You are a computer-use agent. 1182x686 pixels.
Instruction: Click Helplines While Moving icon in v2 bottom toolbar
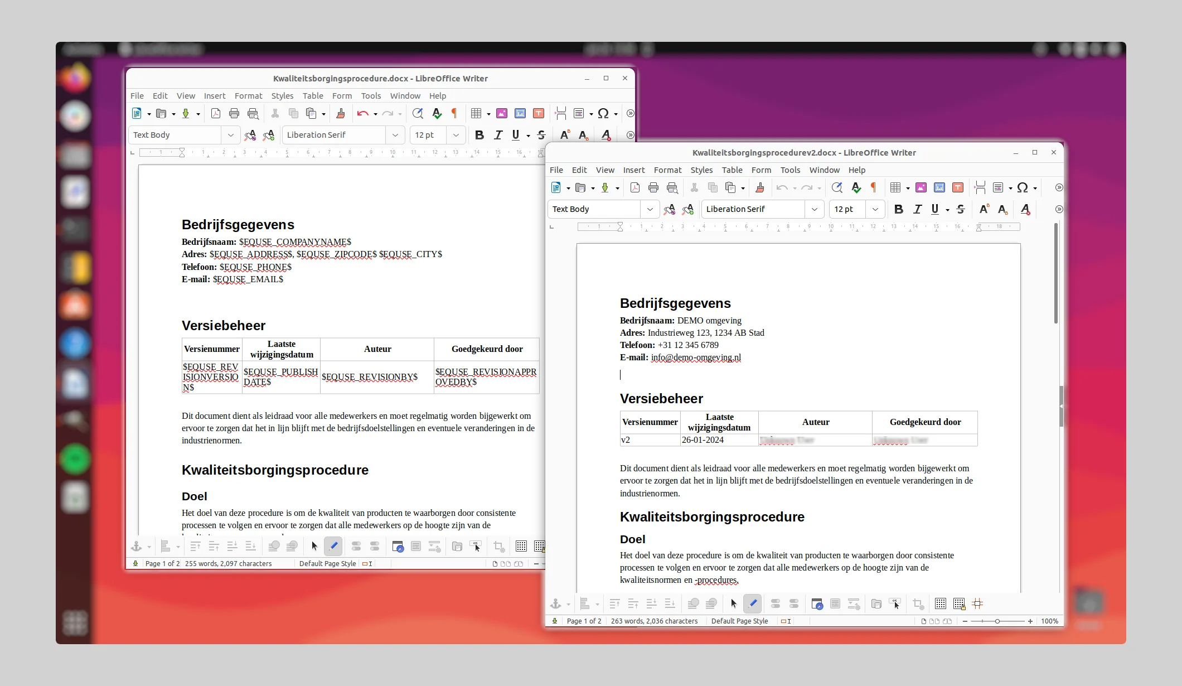tap(977, 603)
